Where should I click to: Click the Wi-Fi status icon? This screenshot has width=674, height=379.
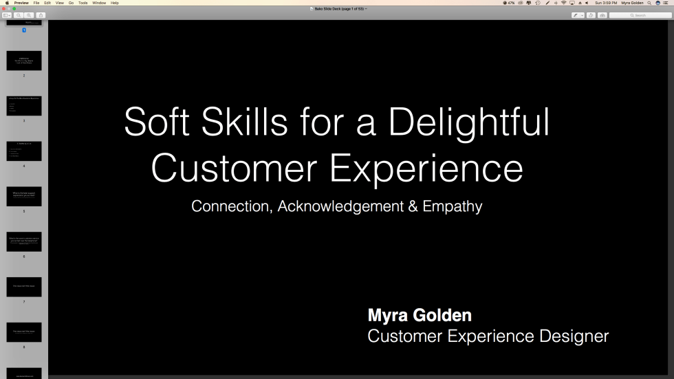coord(564,3)
